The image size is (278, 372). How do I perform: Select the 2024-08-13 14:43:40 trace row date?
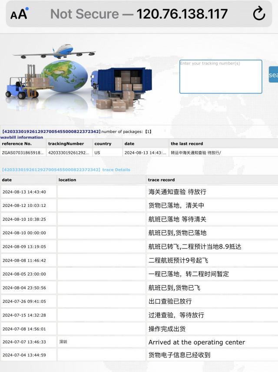pos(24,192)
